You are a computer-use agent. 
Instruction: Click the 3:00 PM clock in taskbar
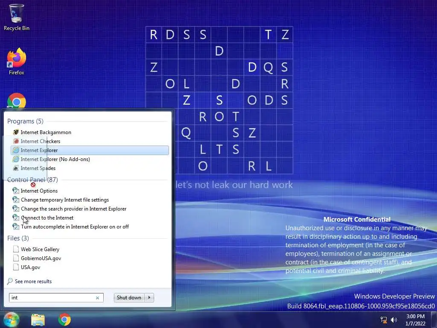coord(415,316)
